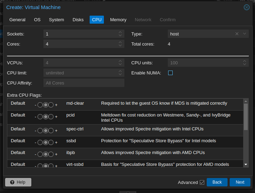Turn off pcid flag with minus radio

tap(40, 116)
